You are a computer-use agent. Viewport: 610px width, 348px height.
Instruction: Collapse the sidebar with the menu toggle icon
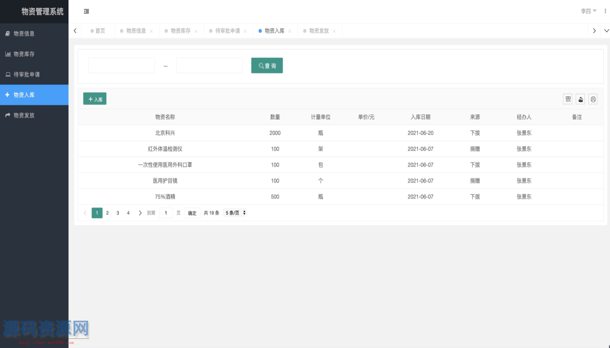click(x=86, y=12)
